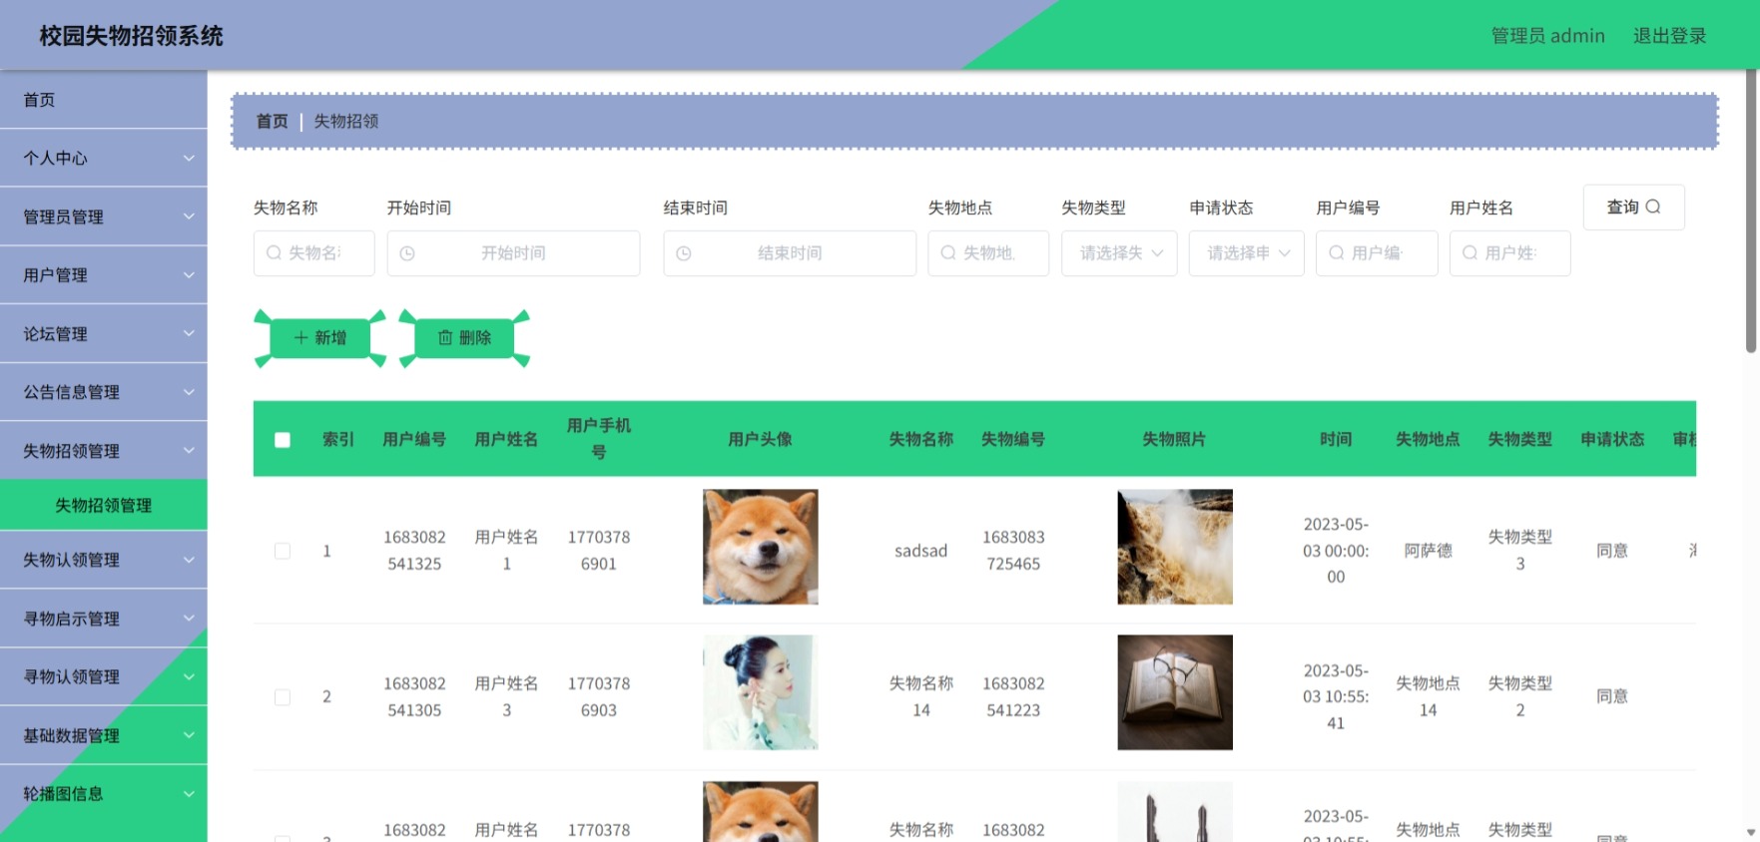The image size is (1760, 842).
Task: Click the 删除 button
Action: 464,338
